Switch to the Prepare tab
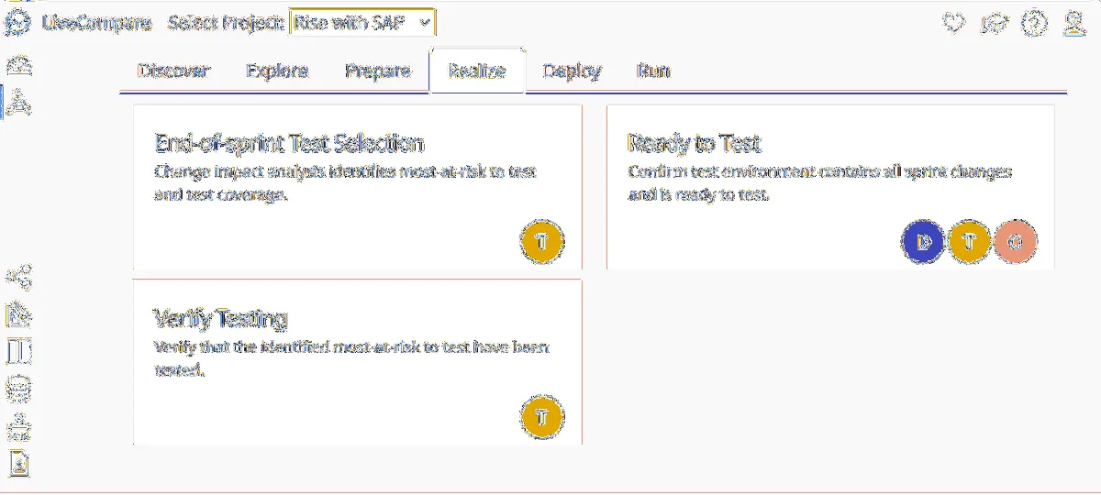Image resolution: width=1101 pixels, height=495 pixels. pyautogui.click(x=378, y=71)
